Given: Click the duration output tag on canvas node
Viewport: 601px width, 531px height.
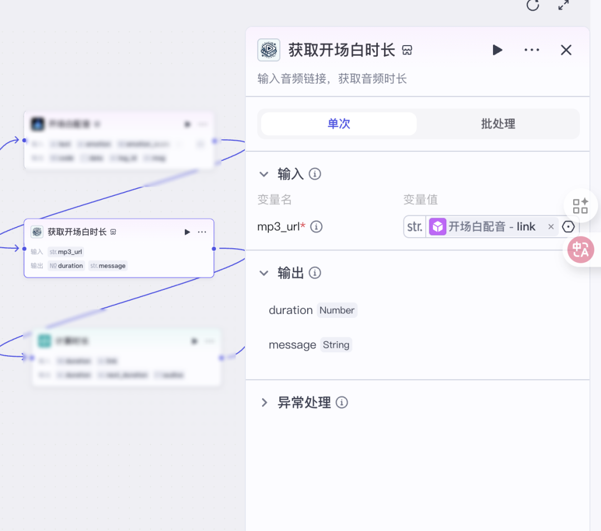Looking at the screenshot, I should (66, 265).
